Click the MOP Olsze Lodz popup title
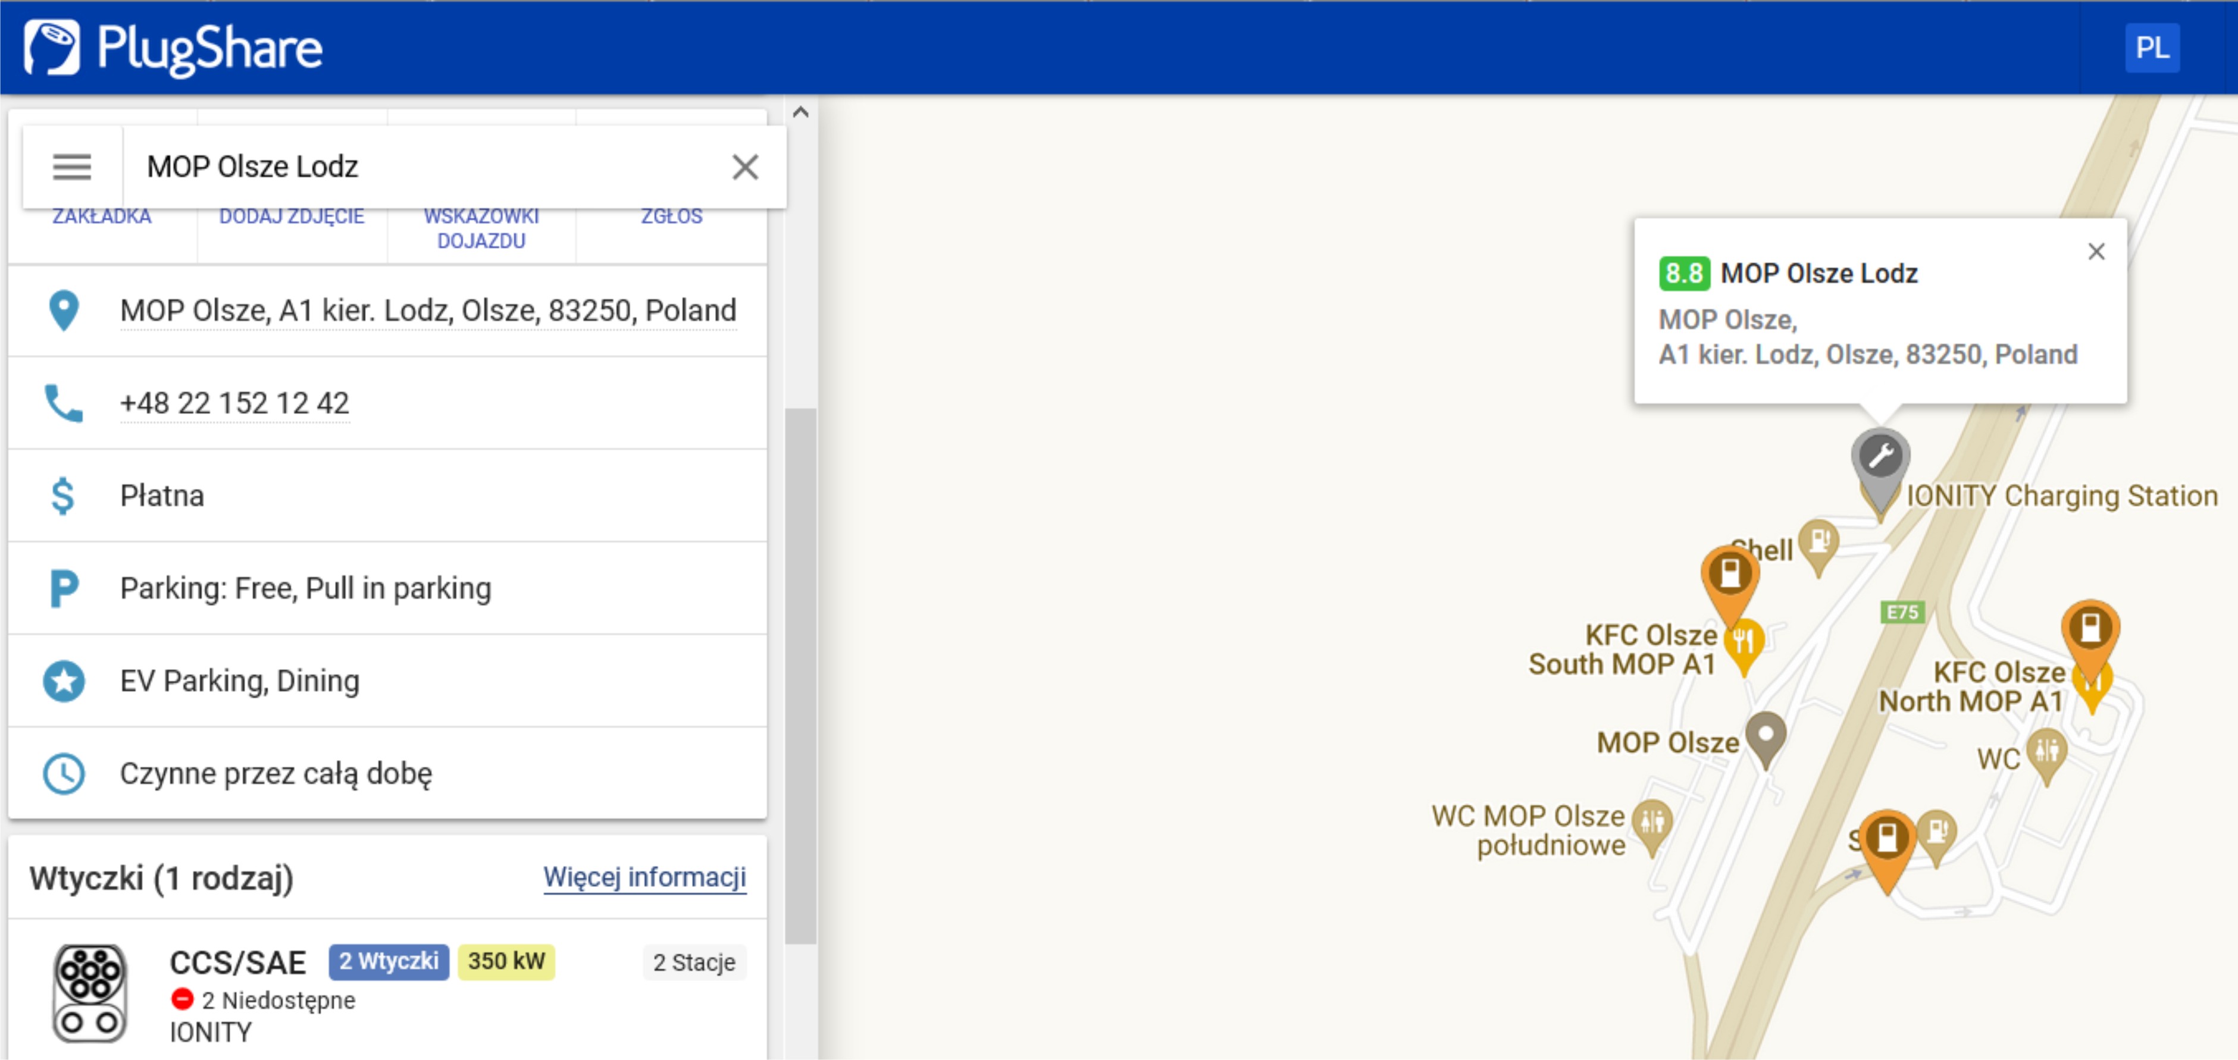The width and height of the screenshot is (2238, 1060). [x=1818, y=274]
